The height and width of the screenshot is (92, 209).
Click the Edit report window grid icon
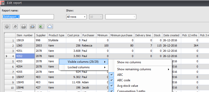point(3,3)
